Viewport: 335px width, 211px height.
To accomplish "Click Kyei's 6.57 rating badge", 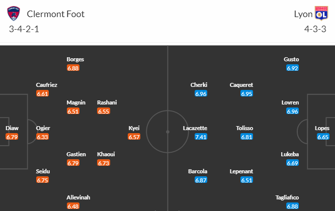I will [x=134, y=137].
